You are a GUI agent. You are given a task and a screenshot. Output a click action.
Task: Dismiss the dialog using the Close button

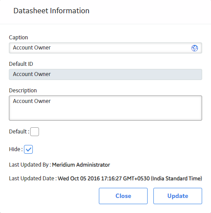point(123,196)
